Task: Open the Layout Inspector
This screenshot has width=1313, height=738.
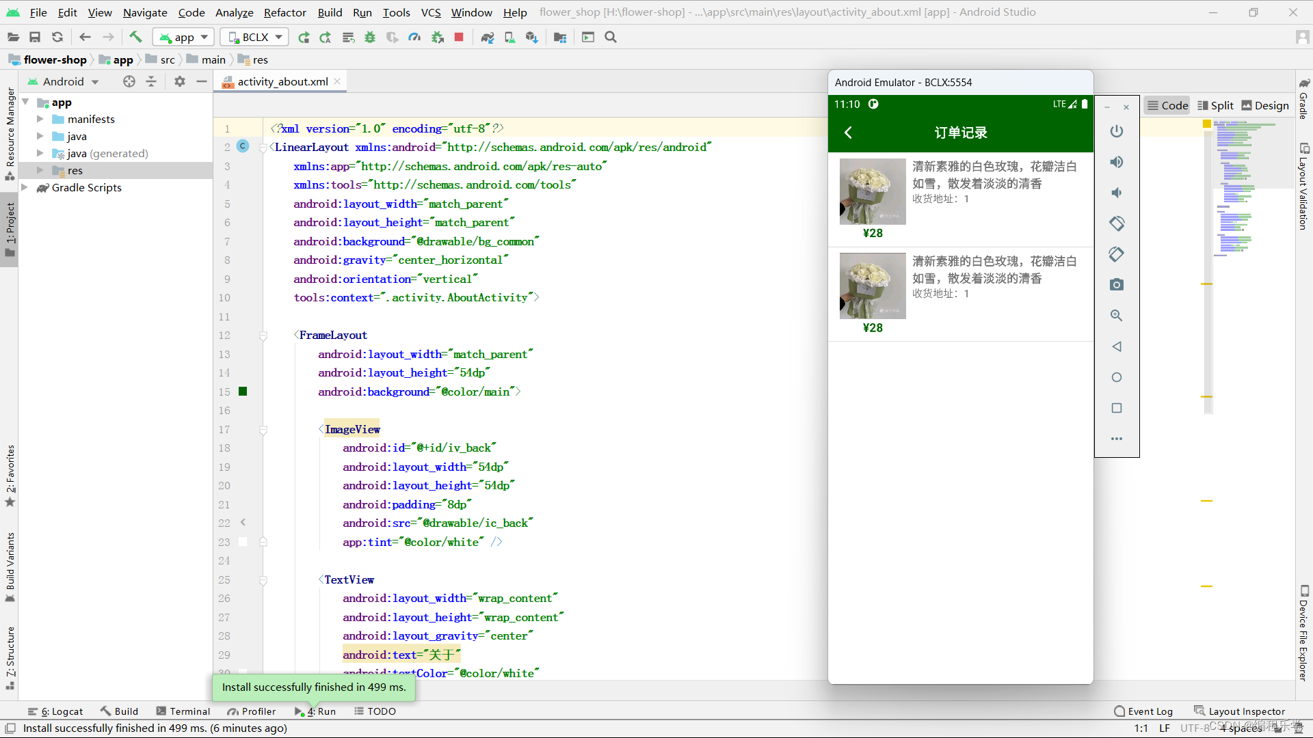Action: (1240, 711)
